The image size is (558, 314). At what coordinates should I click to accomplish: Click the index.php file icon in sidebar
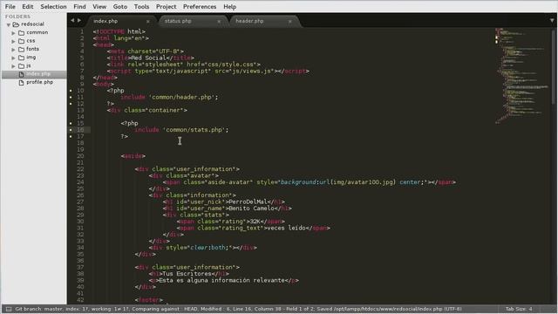(x=21, y=74)
